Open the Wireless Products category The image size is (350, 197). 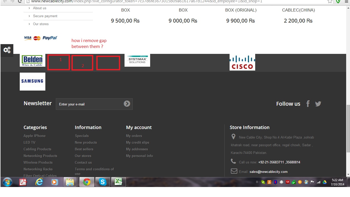pyautogui.click(x=38, y=162)
